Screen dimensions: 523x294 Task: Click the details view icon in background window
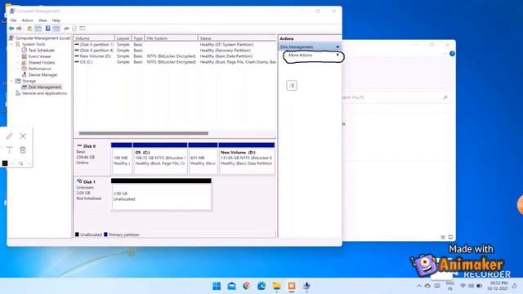tap(443, 238)
